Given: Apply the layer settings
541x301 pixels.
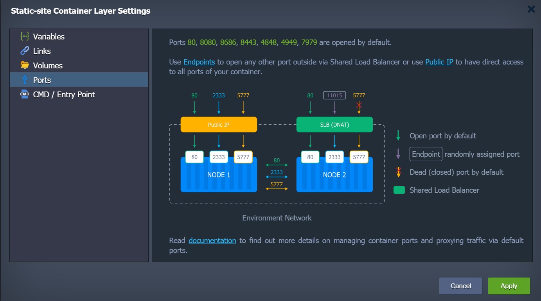Looking at the screenshot, I should pyautogui.click(x=509, y=286).
